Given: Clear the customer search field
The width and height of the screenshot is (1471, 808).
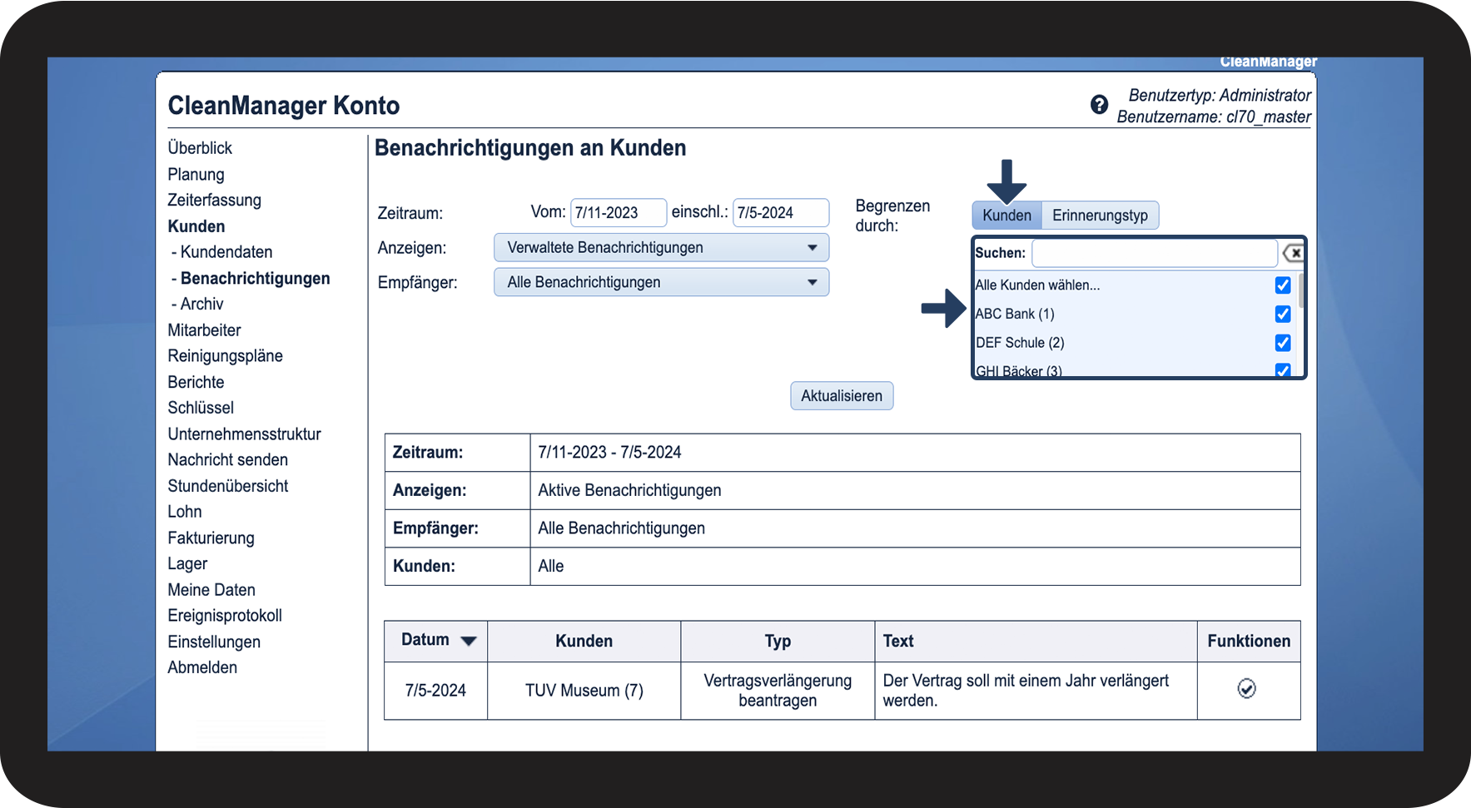Looking at the screenshot, I should (x=1293, y=253).
